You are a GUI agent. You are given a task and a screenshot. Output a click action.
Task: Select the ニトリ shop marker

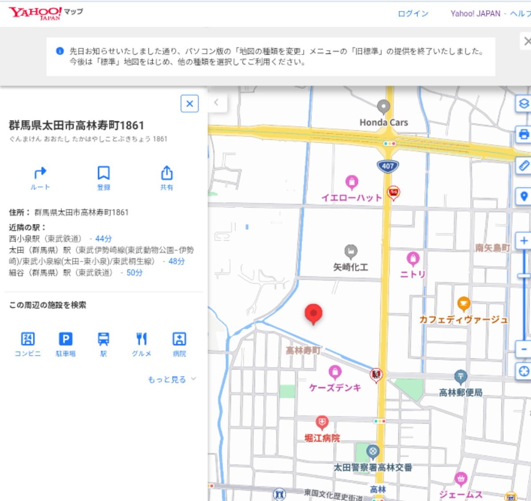pyautogui.click(x=413, y=258)
